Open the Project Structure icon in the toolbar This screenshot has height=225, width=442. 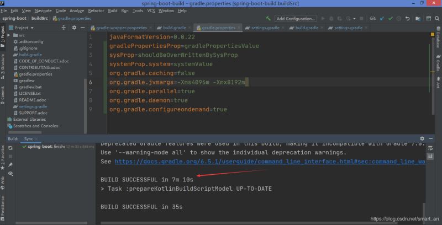[x=418, y=19]
